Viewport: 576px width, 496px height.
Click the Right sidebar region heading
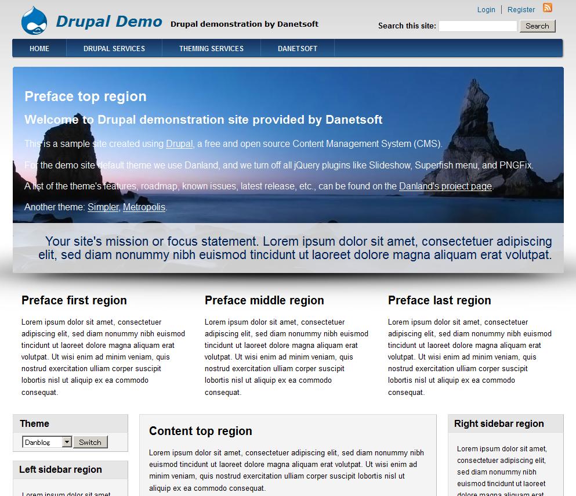pyautogui.click(x=499, y=423)
